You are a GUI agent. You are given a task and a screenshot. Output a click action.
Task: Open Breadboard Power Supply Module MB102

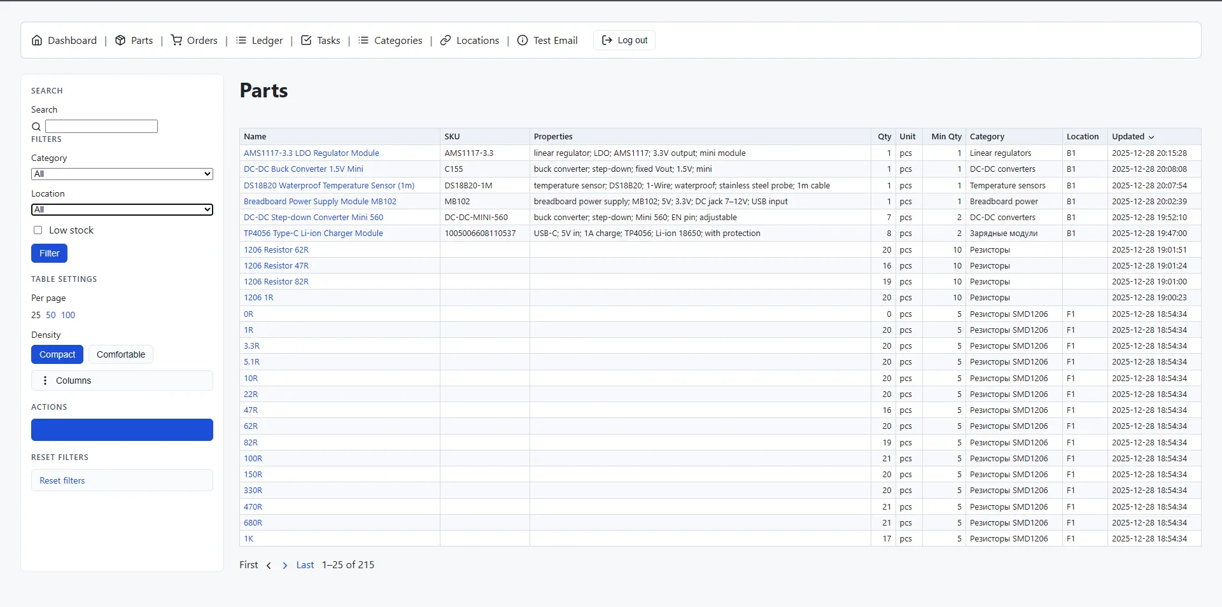[320, 202]
